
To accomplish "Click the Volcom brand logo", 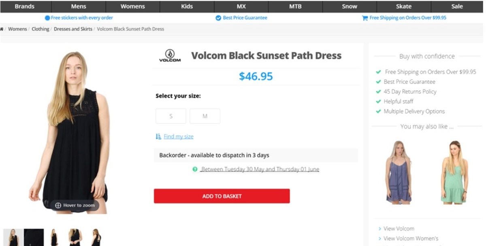I will pos(170,55).
